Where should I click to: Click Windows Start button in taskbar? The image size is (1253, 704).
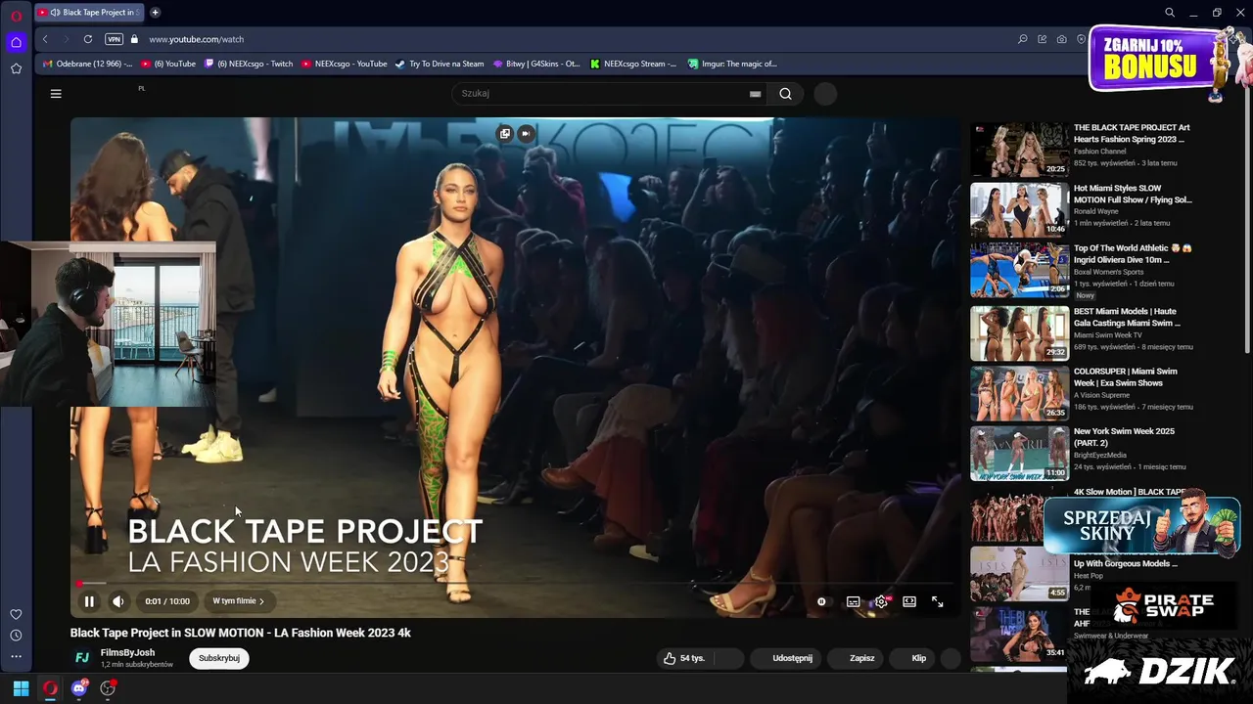tap(21, 688)
